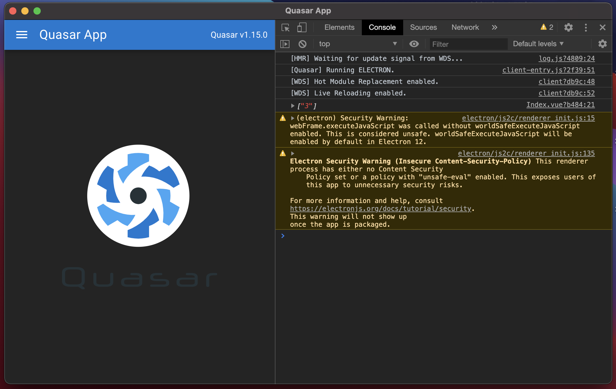Image resolution: width=616 pixels, height=389 pixels.
Task: Open the hamburger menu in Quasar App
Action: coord(22,35)
